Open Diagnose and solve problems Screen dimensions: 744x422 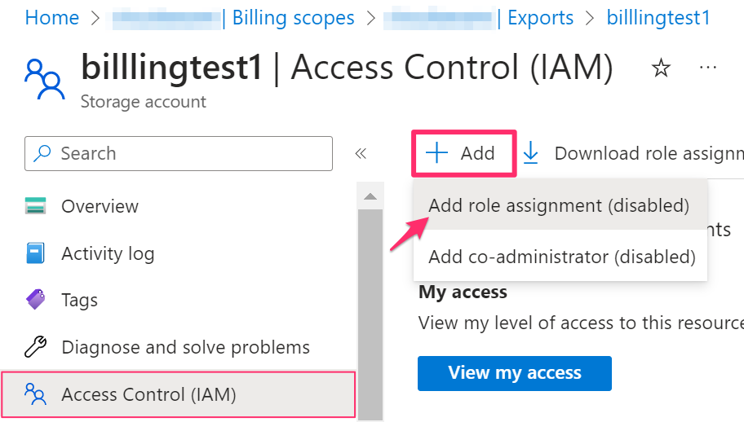point(185,348)
